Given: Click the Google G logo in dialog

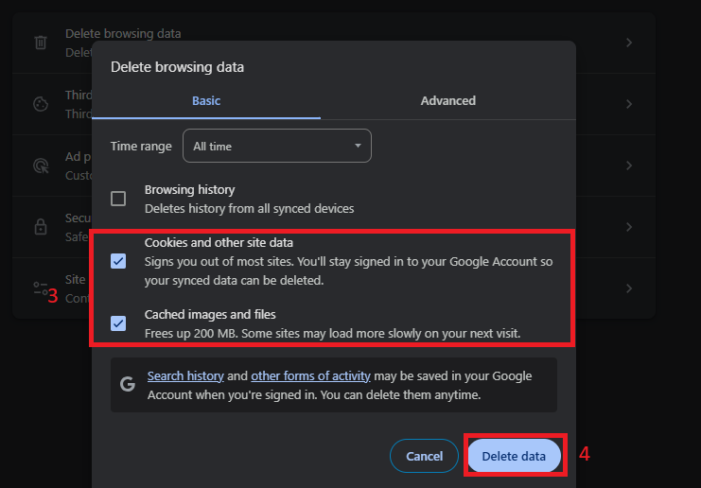Looking at the screenshot, I should coord(128,384).
